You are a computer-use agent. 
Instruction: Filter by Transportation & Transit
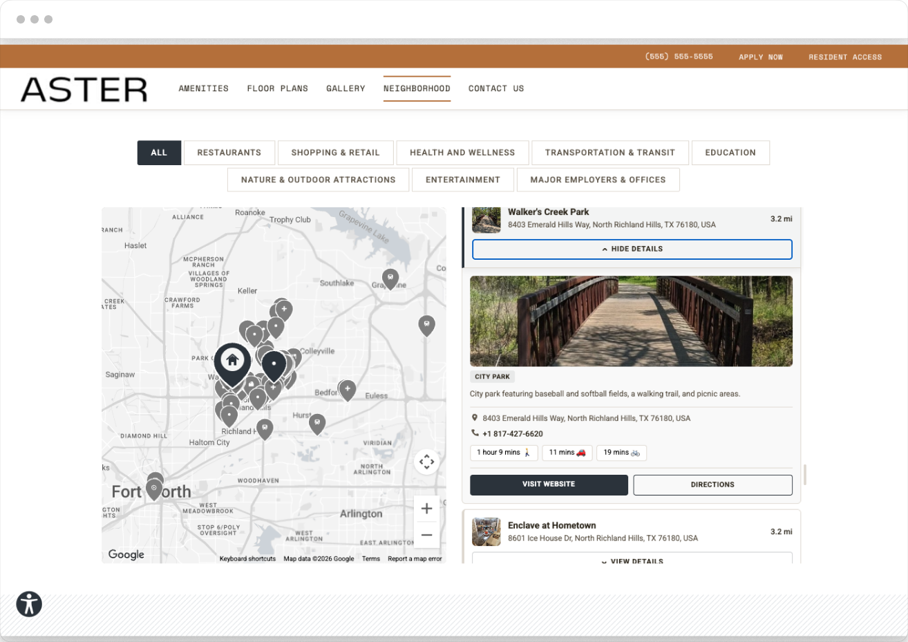[610, 153]
